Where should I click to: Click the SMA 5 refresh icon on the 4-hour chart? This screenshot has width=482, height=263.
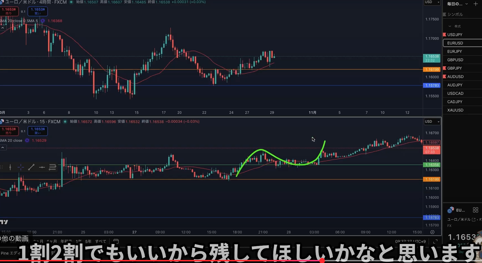click(43, 21)
